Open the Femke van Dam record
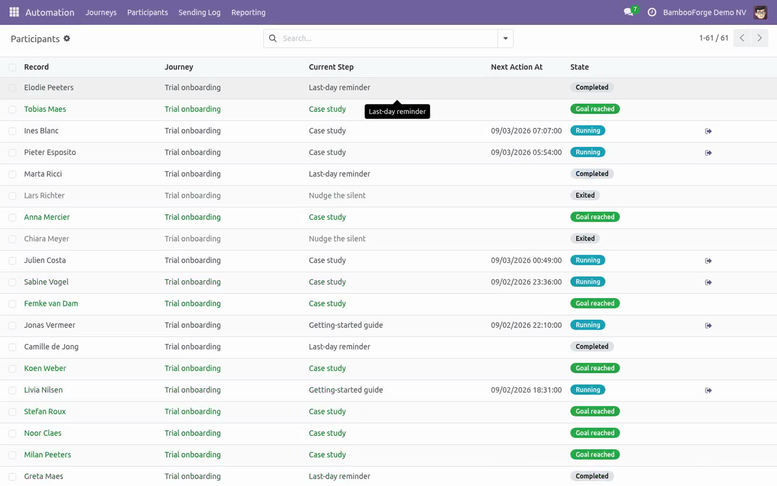The height and width of the screenshot is (486, 777). click(51, 303)
